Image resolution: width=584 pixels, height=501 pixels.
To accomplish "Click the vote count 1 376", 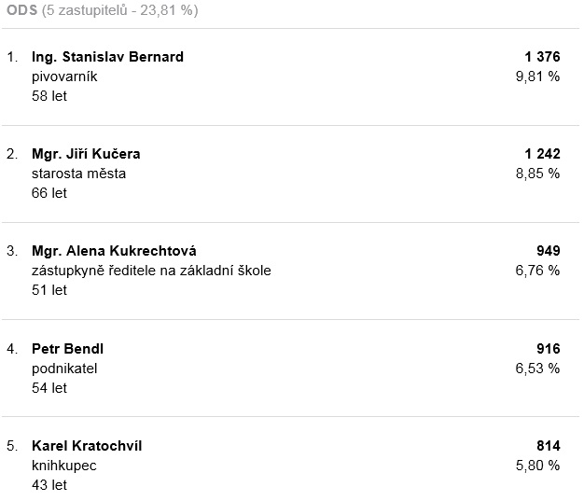I will point(542,57).
